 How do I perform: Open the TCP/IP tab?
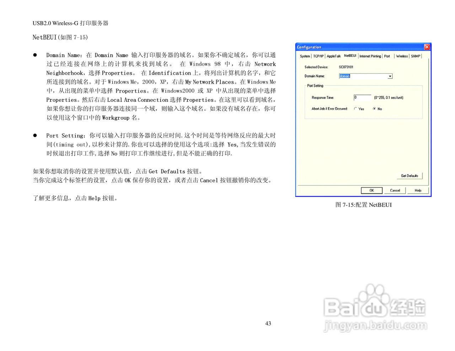click(x=318, y=56)
